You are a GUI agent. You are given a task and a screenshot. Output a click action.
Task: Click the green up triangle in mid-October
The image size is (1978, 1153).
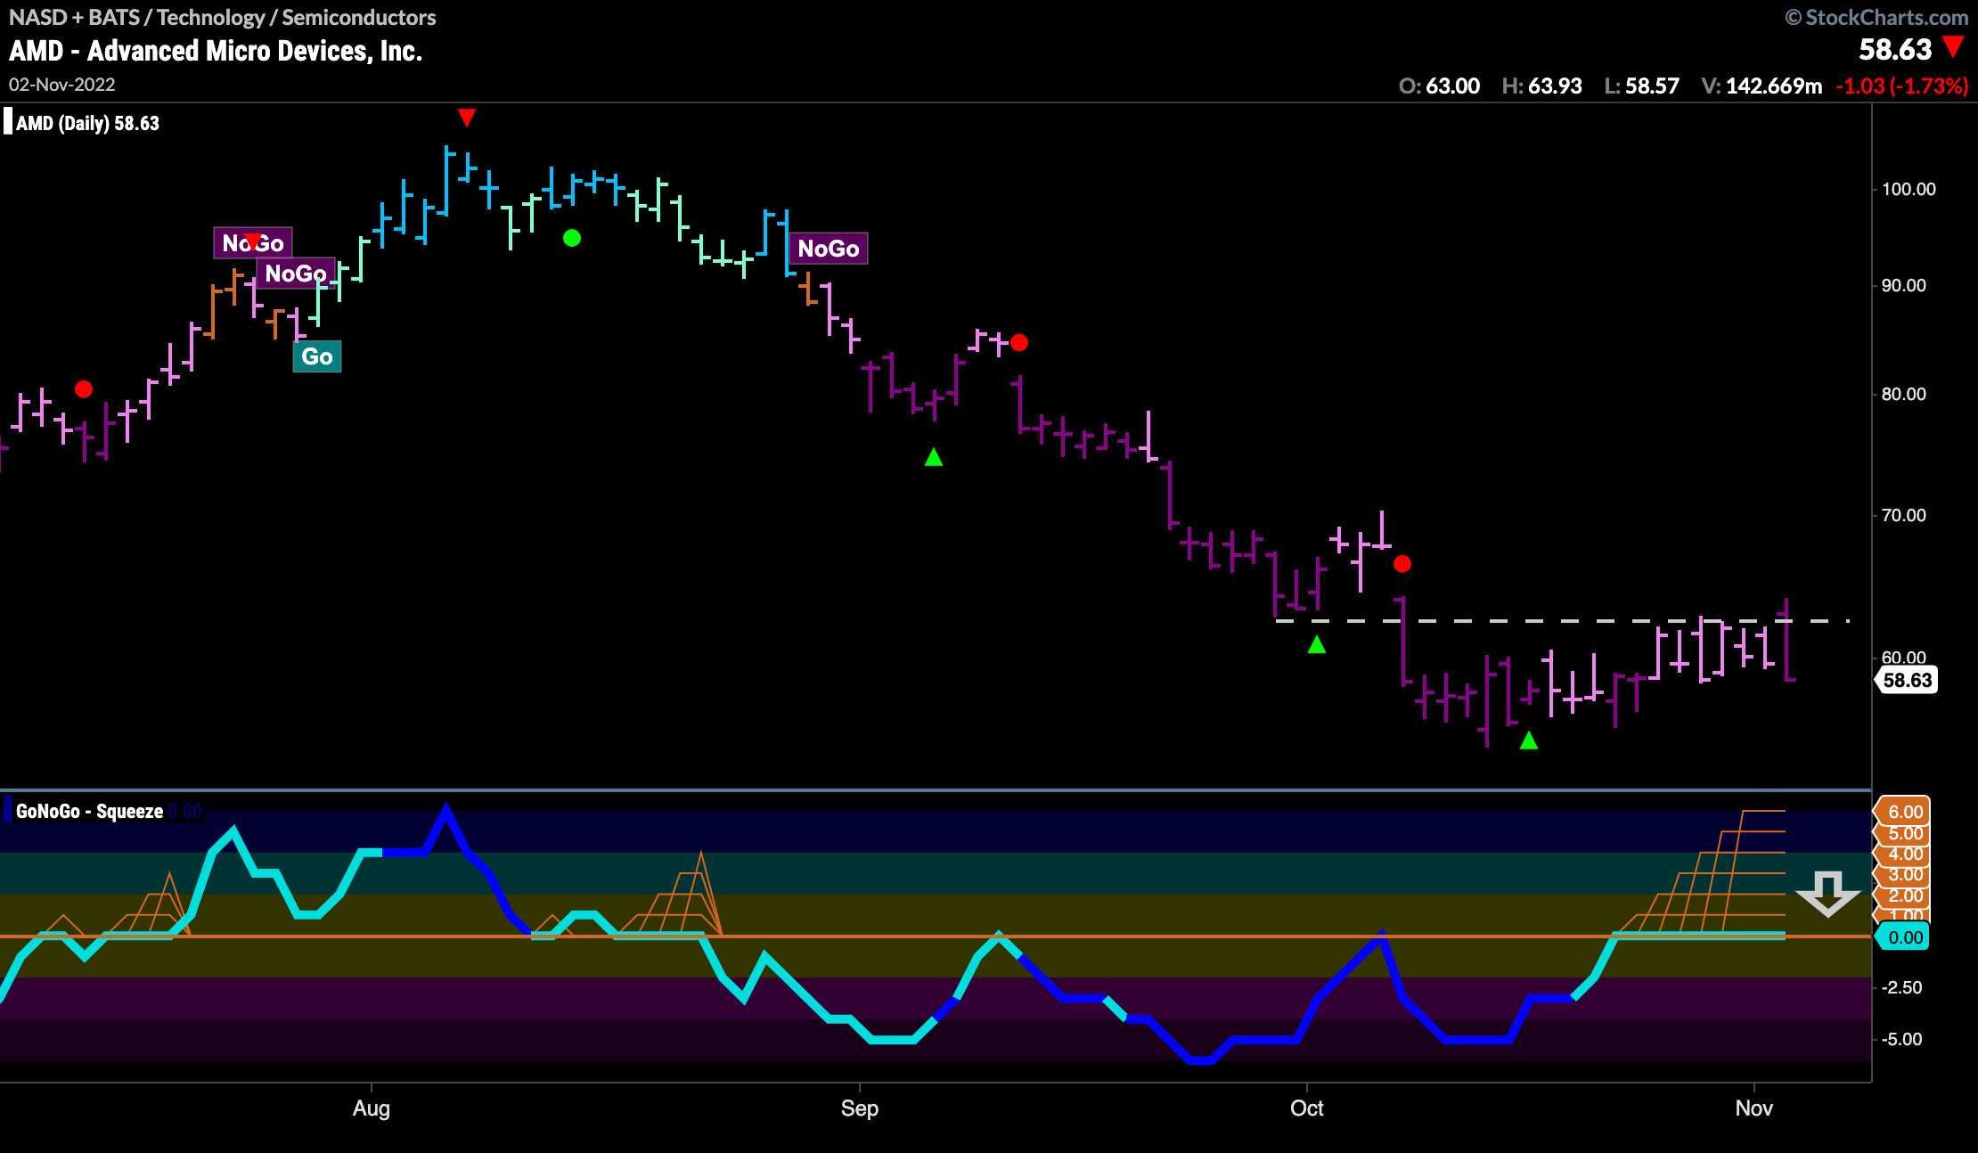(1529, 740)
